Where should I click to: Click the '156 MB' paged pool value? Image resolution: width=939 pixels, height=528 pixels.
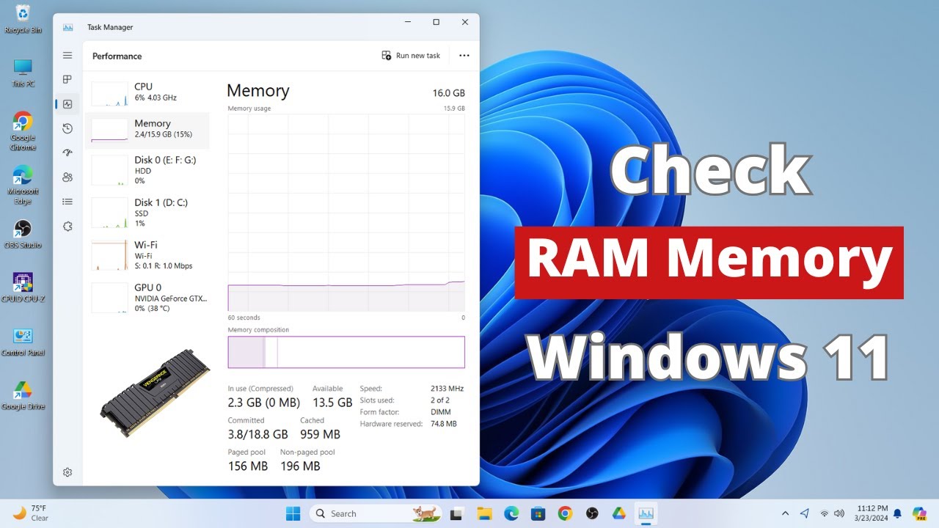point(248,466)
